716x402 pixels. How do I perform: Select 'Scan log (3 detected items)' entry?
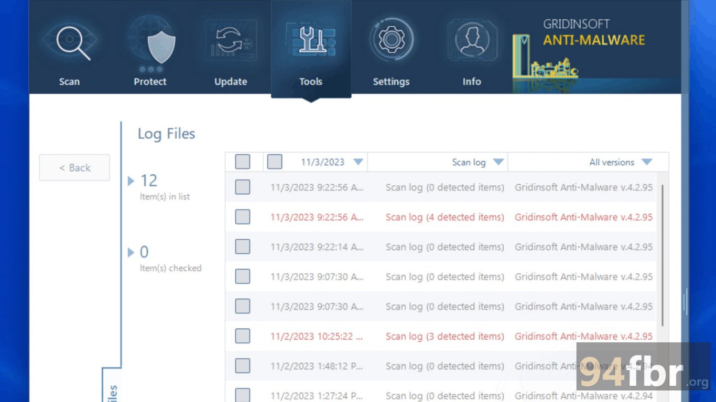click(445, 337)
